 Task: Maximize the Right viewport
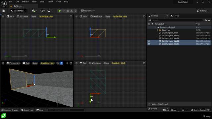click(x=144, y=16)
